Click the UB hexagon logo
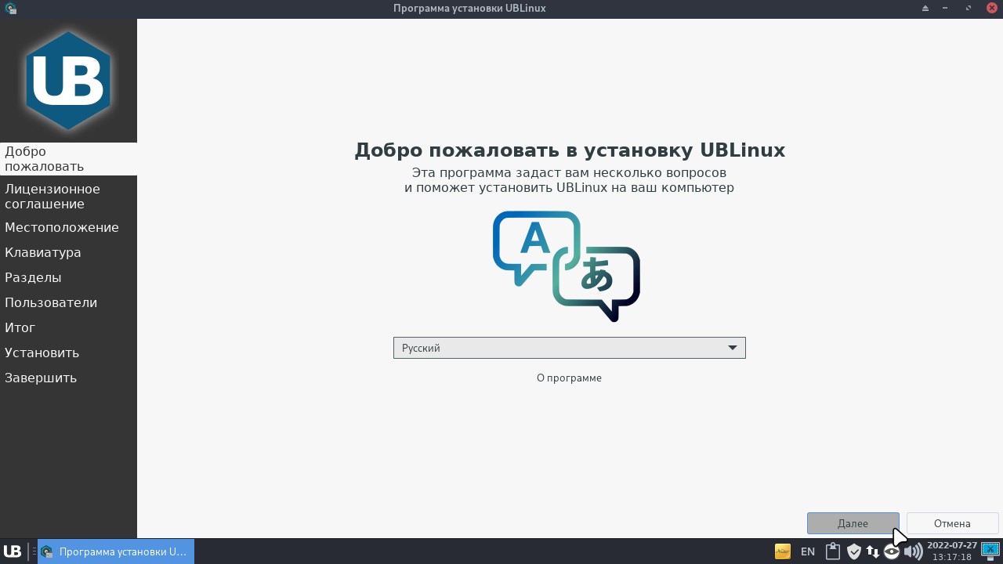Viewport: 1003px width, 564px height. (x=68, y=81)
